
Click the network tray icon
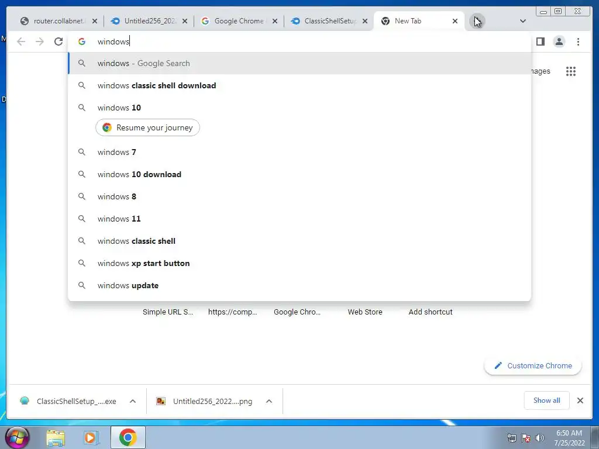pyautogui.click(x=512, y=438)
